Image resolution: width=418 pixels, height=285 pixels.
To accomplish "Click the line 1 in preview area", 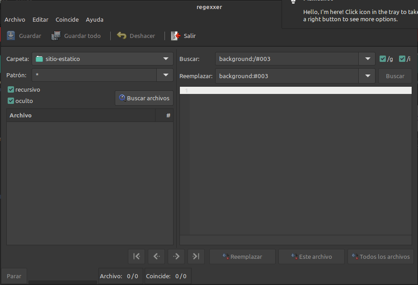I will (296, 90).
